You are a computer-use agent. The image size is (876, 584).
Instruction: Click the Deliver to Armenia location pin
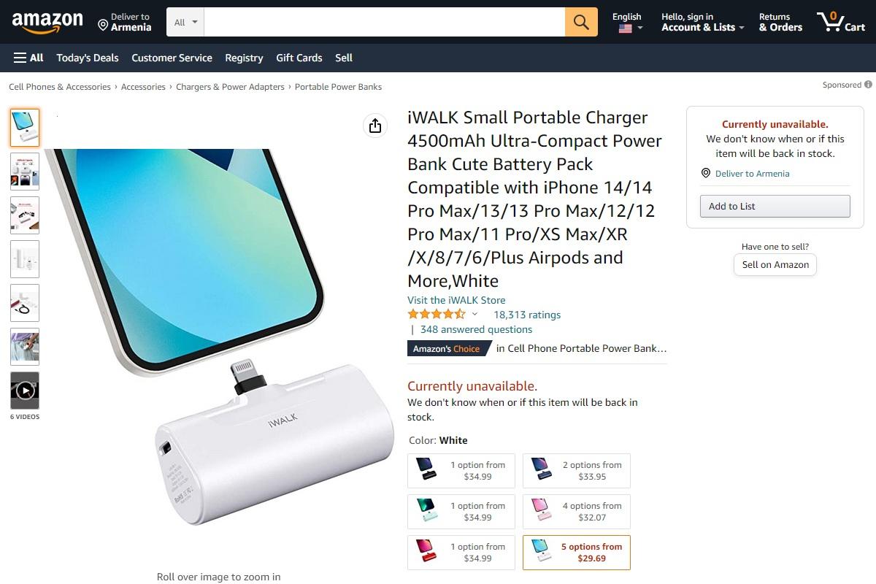[x=104, y=26]
